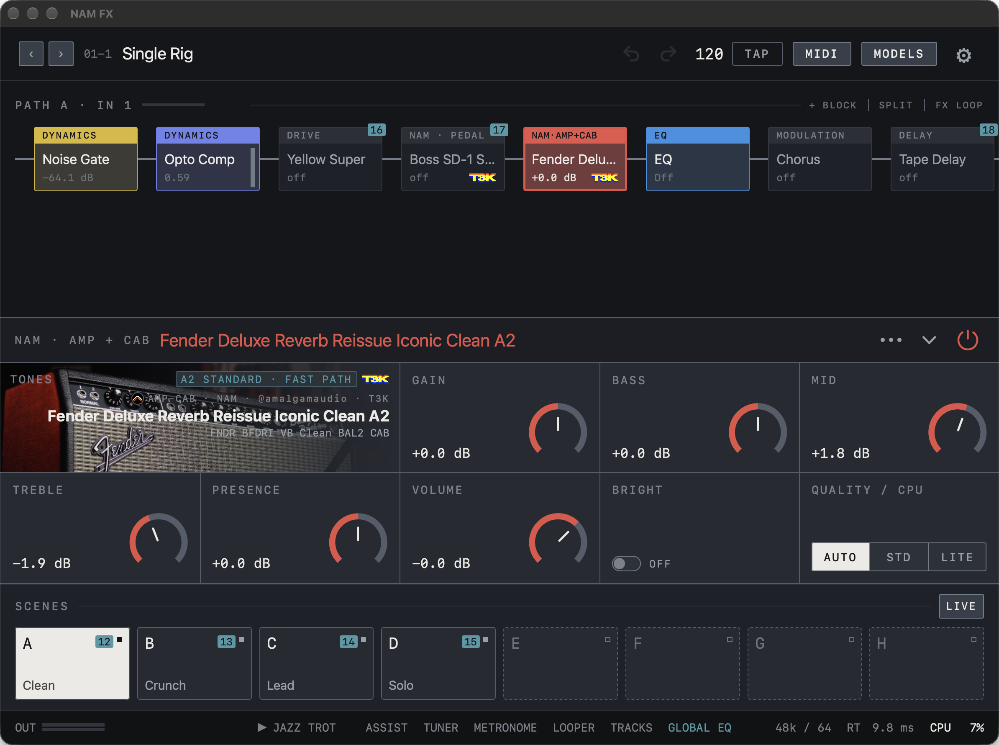999x745 pixels.
Task: Go to next preset arrow
Action: (61, 54)
